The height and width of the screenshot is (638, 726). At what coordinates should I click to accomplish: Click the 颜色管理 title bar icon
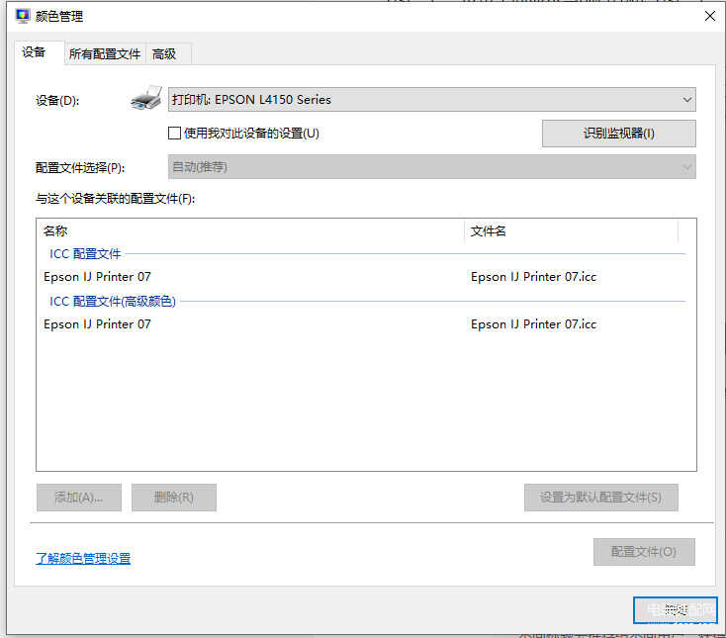pos(22,16)
